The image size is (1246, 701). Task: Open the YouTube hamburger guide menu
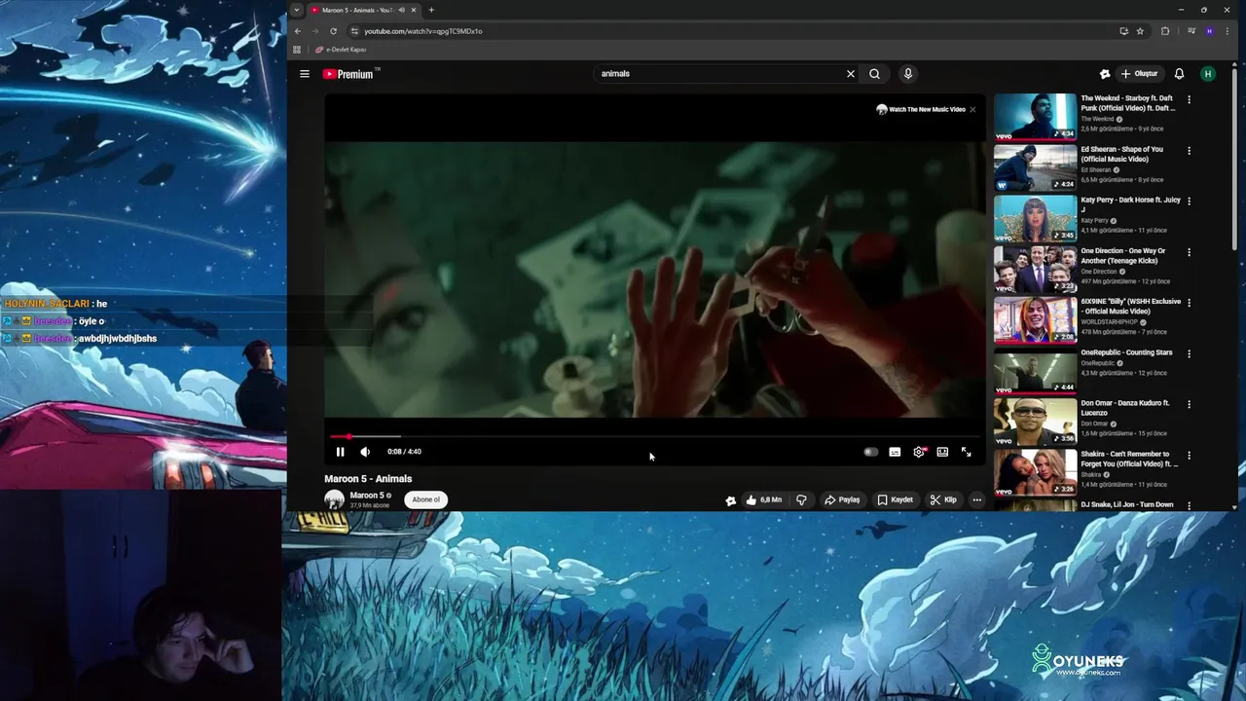click(305, 74)
